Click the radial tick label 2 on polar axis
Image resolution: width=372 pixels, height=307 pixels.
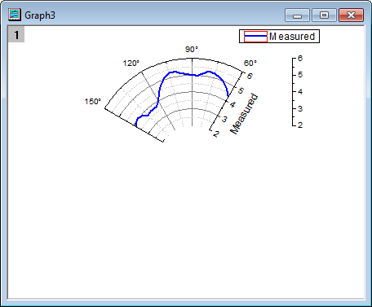point(216,134)
